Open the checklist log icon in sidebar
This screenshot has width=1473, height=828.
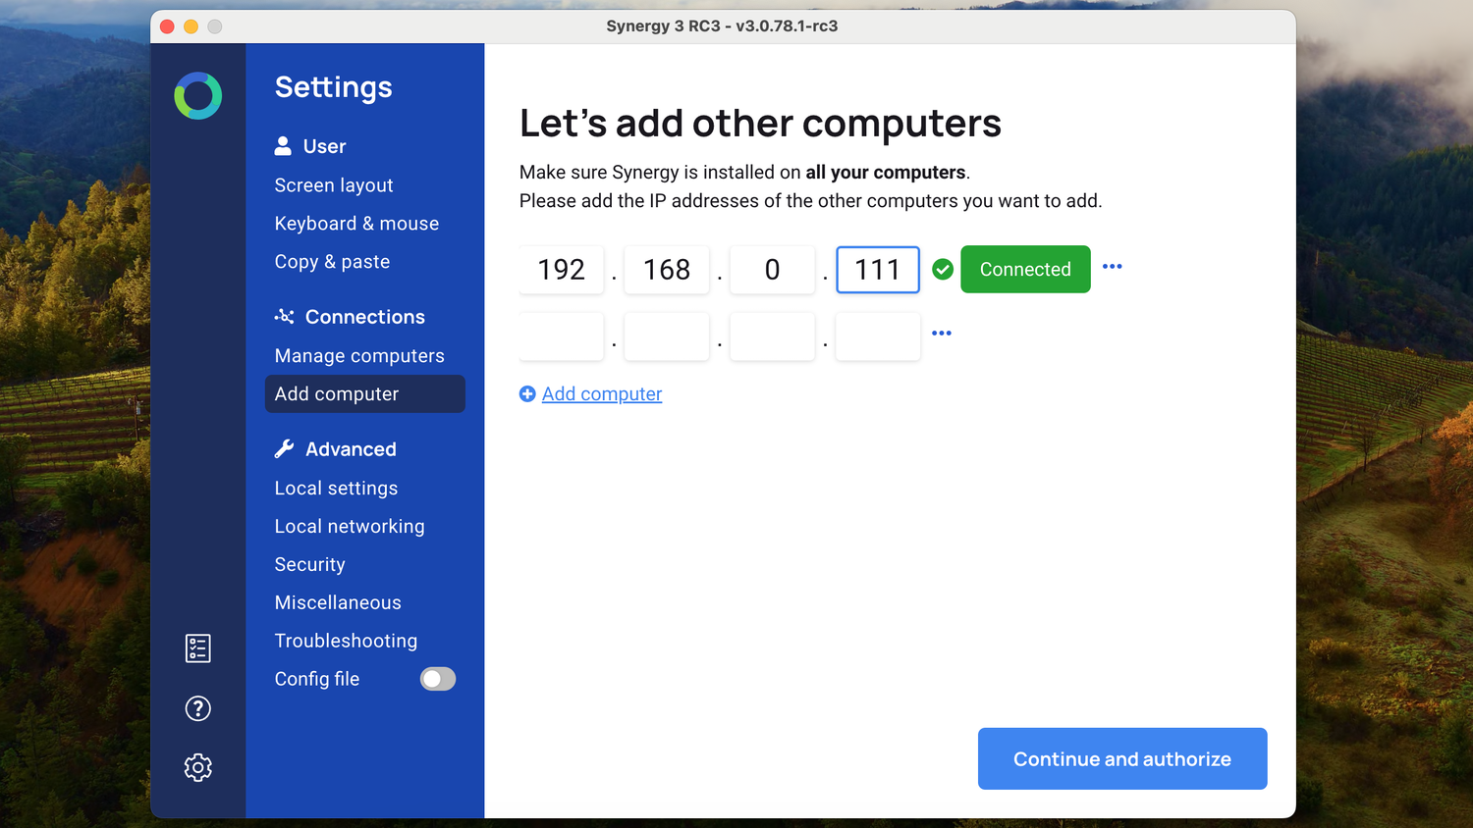[x=198, y=648]
